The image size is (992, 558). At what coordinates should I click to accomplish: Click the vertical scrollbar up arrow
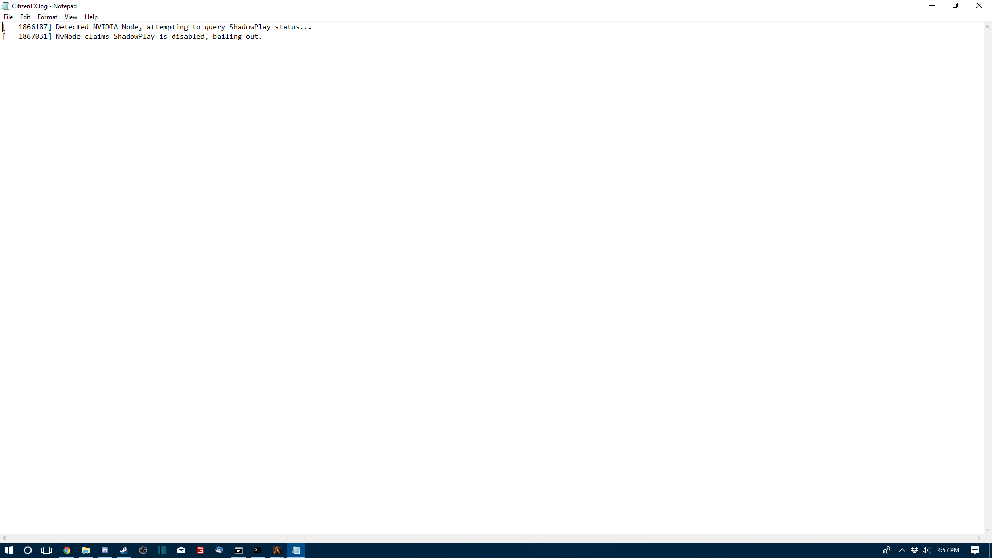(987, 27)
